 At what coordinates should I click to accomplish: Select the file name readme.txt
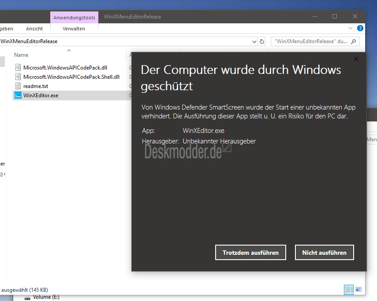pos(36,86)
